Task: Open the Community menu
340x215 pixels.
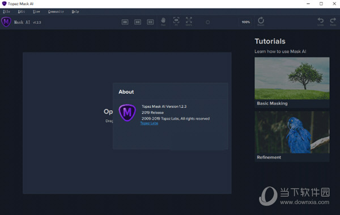Action: pos(56,12)
